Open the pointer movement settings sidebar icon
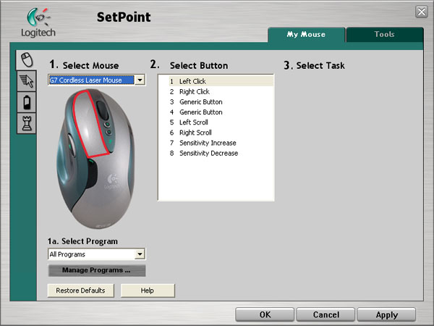 click(27, 81)
